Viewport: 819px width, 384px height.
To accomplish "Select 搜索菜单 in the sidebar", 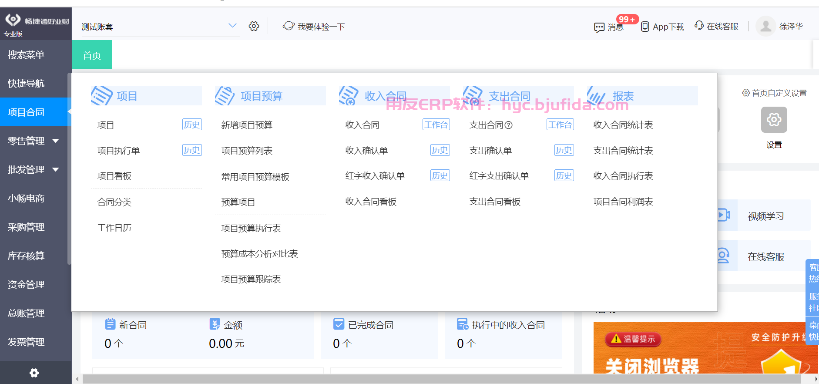I will click(26, 55).
